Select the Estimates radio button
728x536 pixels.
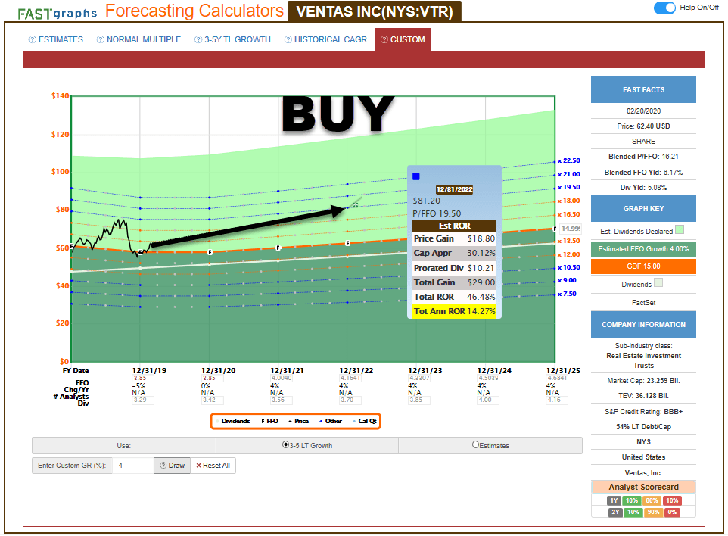pos(475,445)
